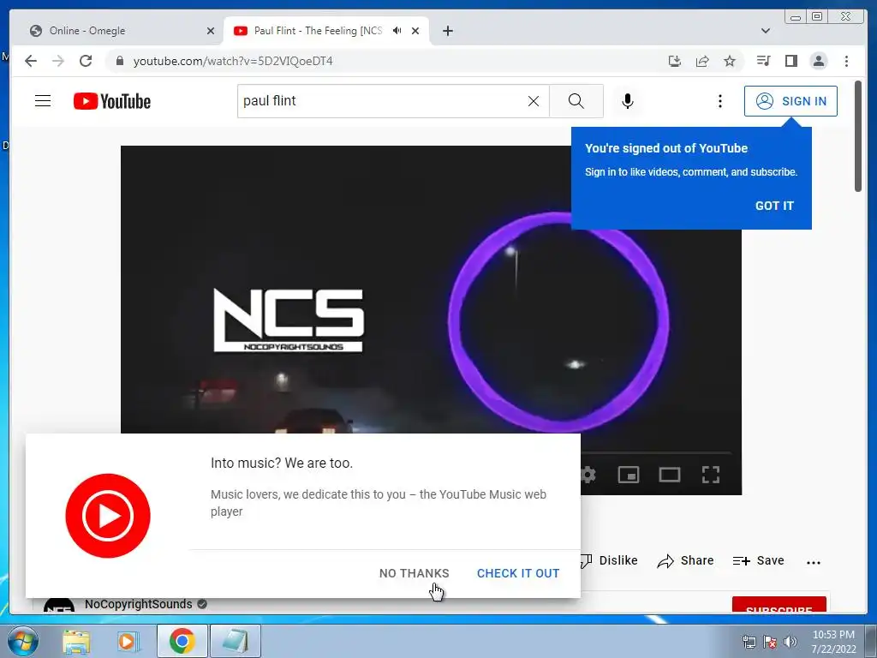Open a new Chrome tab

[447, 31]
